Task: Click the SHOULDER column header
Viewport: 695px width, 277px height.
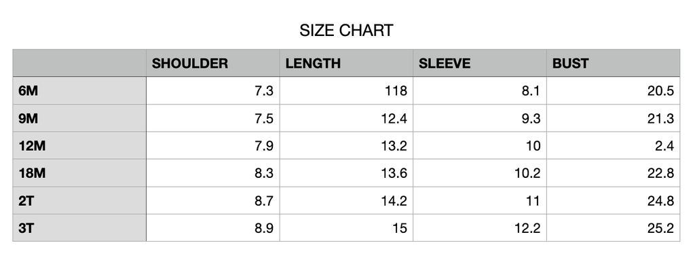Action: [x=212, y=63]
